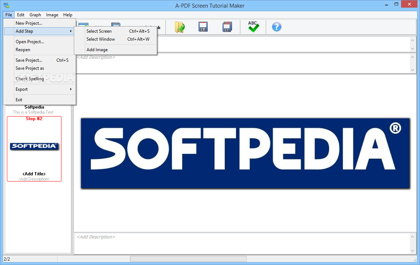
Task: Click Softpedia step title in the list
Action: point(34,107)
